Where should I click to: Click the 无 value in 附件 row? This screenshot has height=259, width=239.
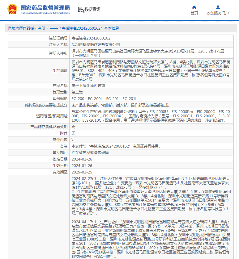click(74, 133)
